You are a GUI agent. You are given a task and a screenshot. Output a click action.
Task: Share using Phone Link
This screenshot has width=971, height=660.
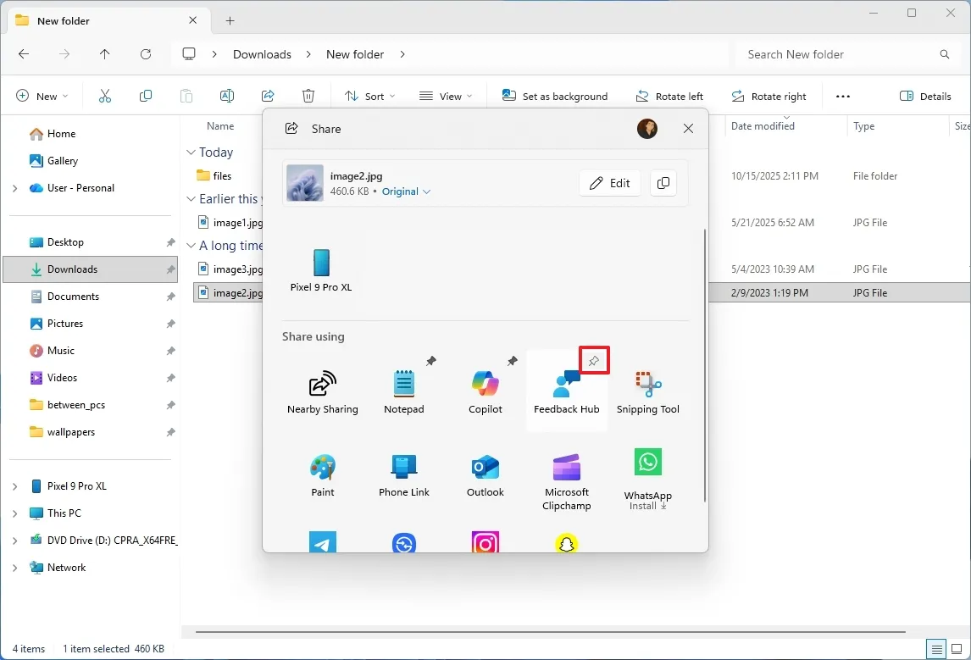click(403, 474)
